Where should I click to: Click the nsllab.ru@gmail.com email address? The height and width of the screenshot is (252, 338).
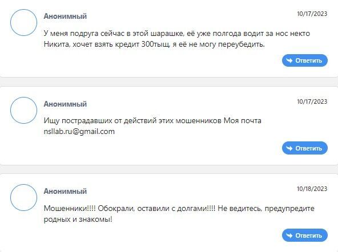pos(79,132)
